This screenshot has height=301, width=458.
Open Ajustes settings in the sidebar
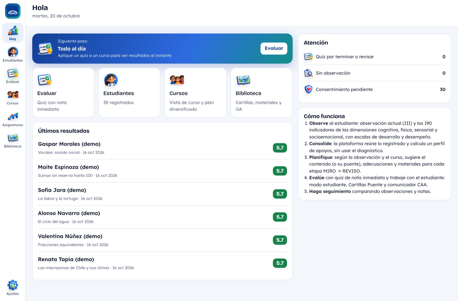pyautogui.click(x=13, y=288)
